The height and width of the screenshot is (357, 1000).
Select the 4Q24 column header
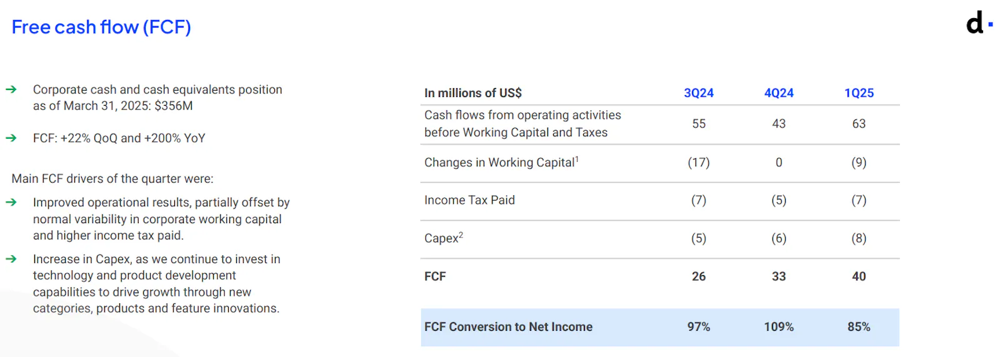(x=779, y=93)
